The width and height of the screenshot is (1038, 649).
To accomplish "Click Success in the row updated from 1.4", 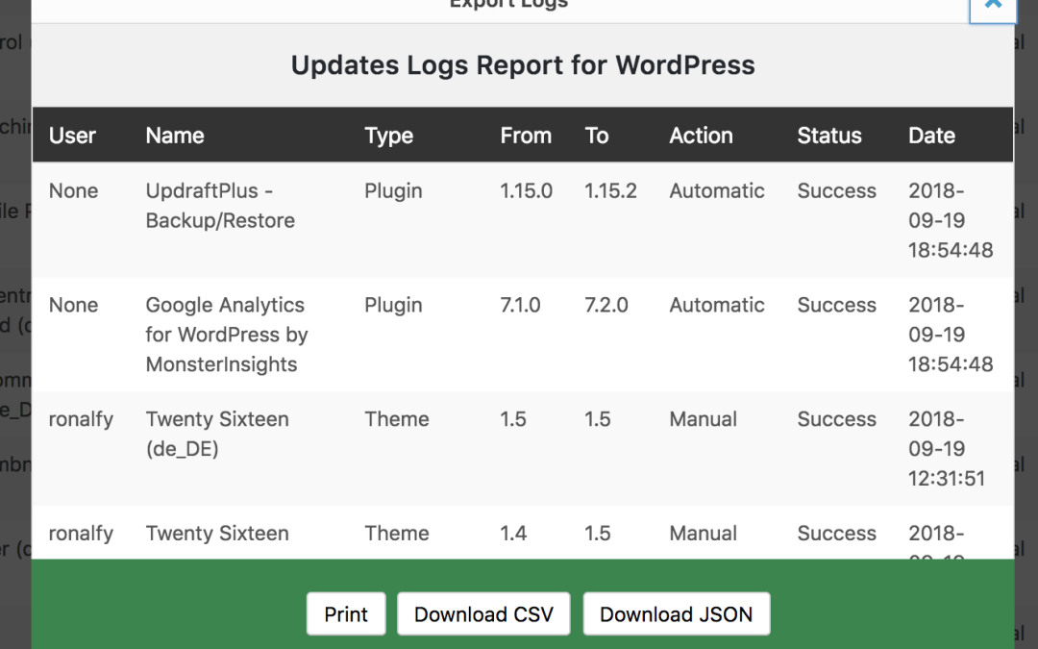I will click(x=837, y=533).
